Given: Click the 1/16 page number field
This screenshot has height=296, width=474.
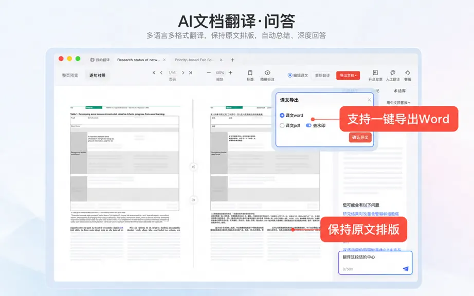Looking at the screenshot, I should [172, 73].
